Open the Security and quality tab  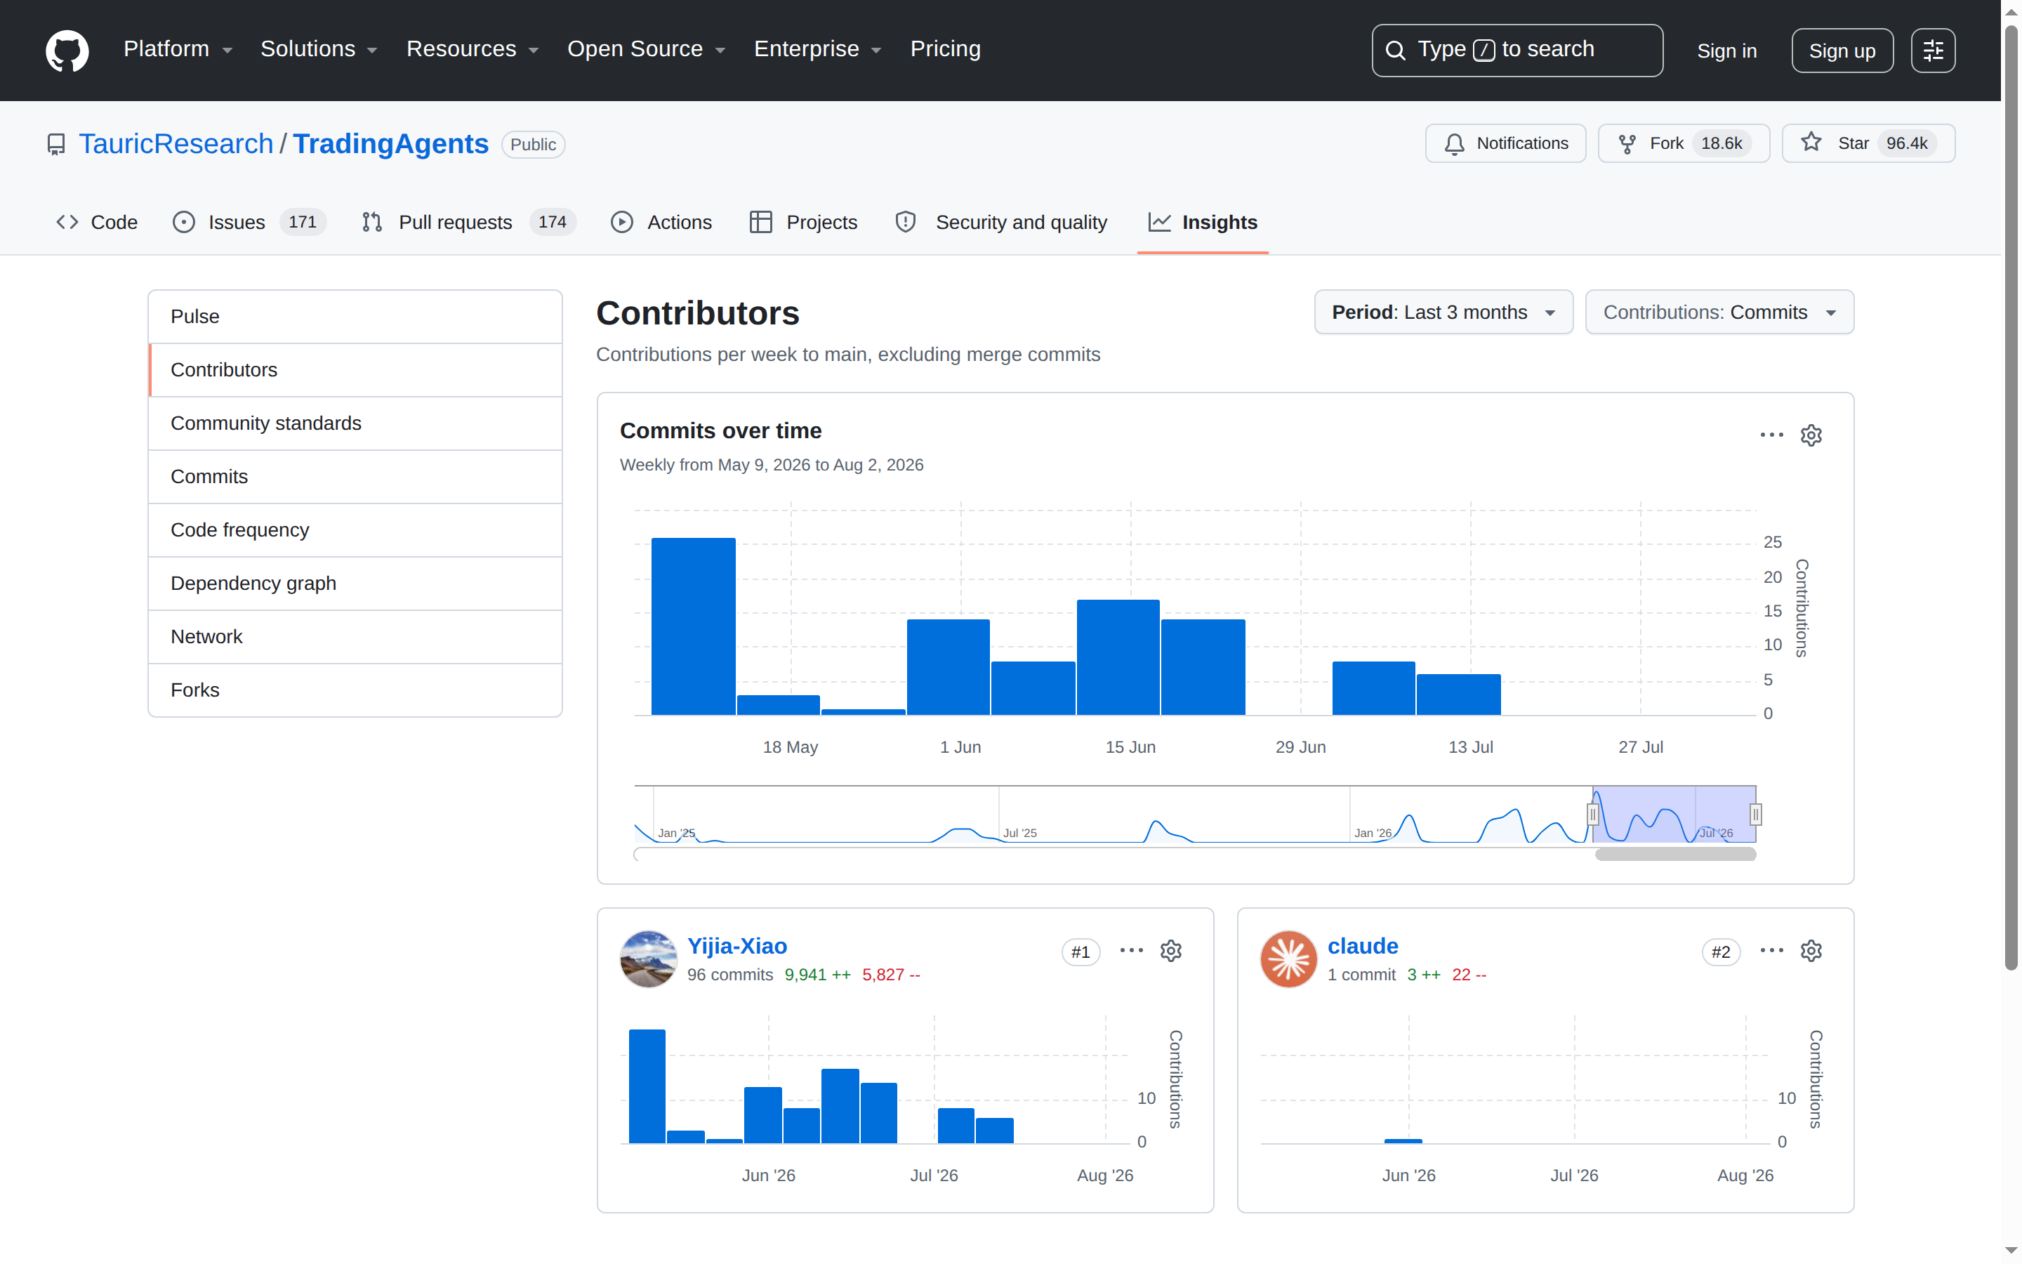pyautogui.click(x=1001, y=223)
